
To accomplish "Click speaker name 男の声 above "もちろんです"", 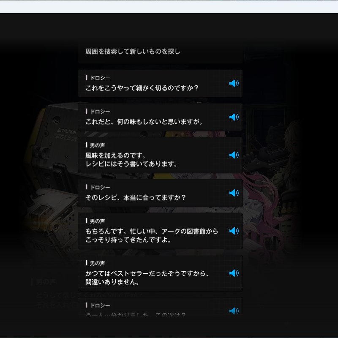I will (x=98, y=221).
